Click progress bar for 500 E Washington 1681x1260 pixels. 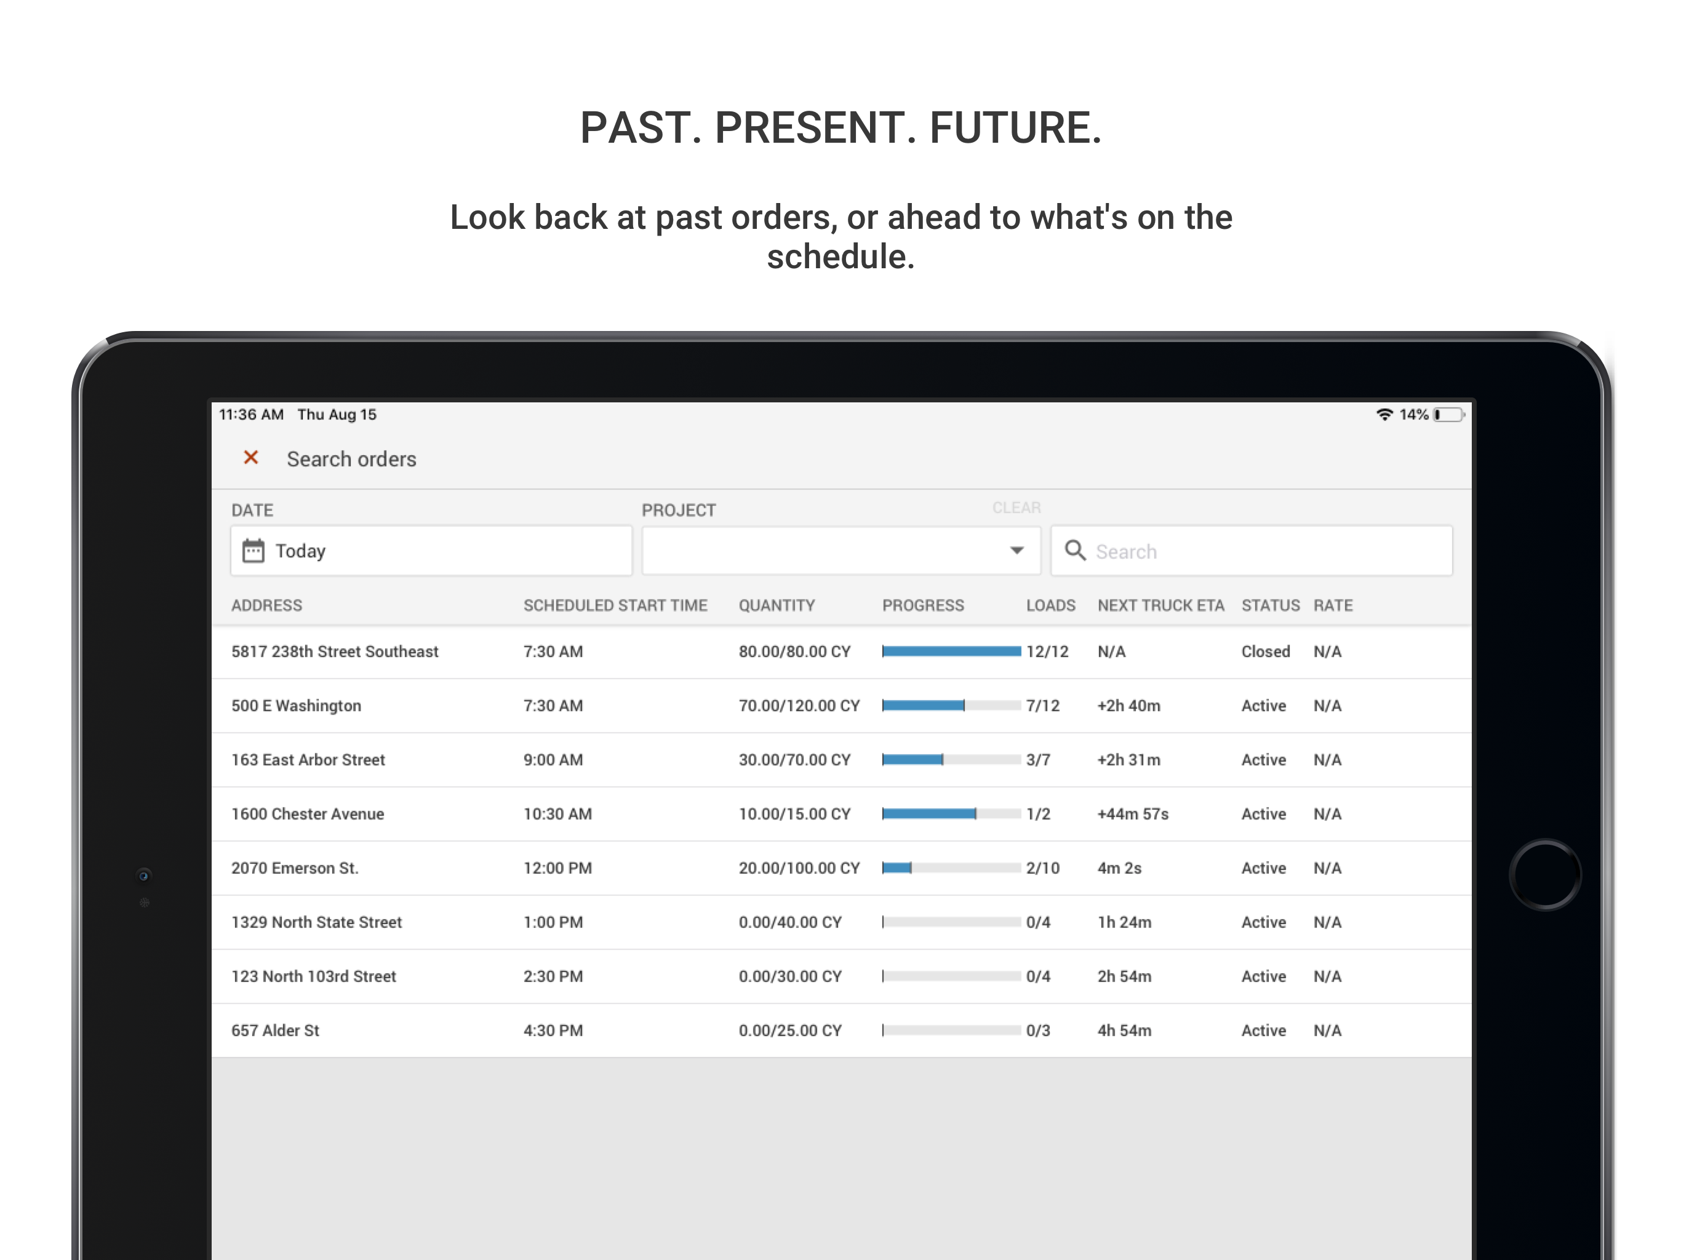click(x=951, y=705)
